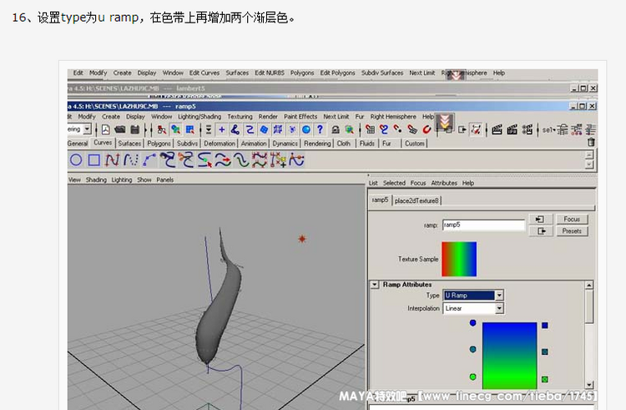This screenshot has height=410, width=626.
Task: Click the blue square ramp delete box
Action: coord(545,325)
